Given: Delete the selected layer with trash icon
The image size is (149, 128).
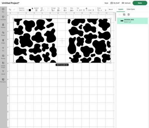Looking at the screenshot, I should coord(128,15).
